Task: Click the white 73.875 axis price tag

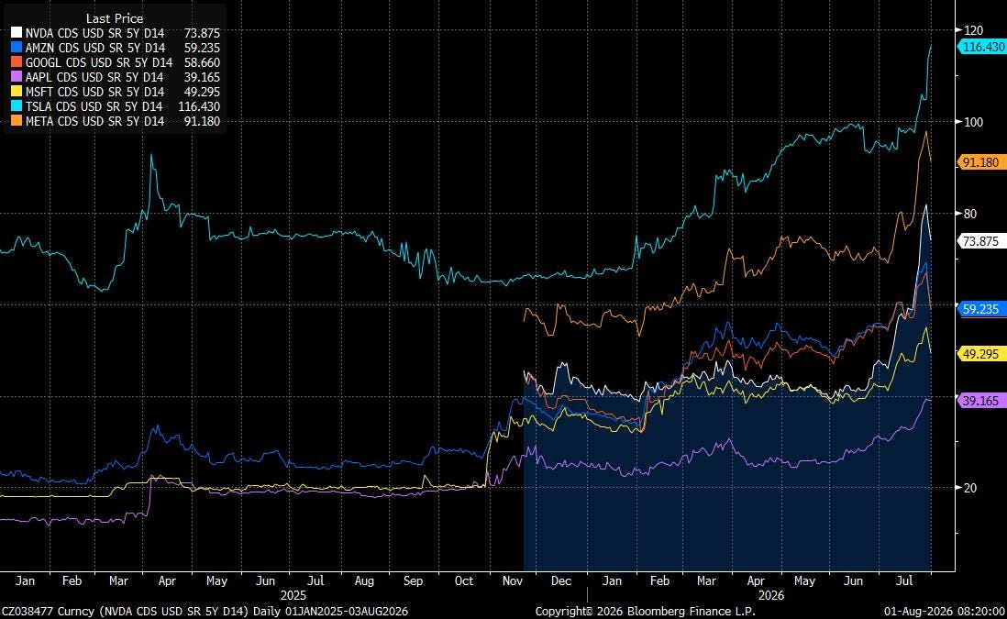Action: click(982, 241)
